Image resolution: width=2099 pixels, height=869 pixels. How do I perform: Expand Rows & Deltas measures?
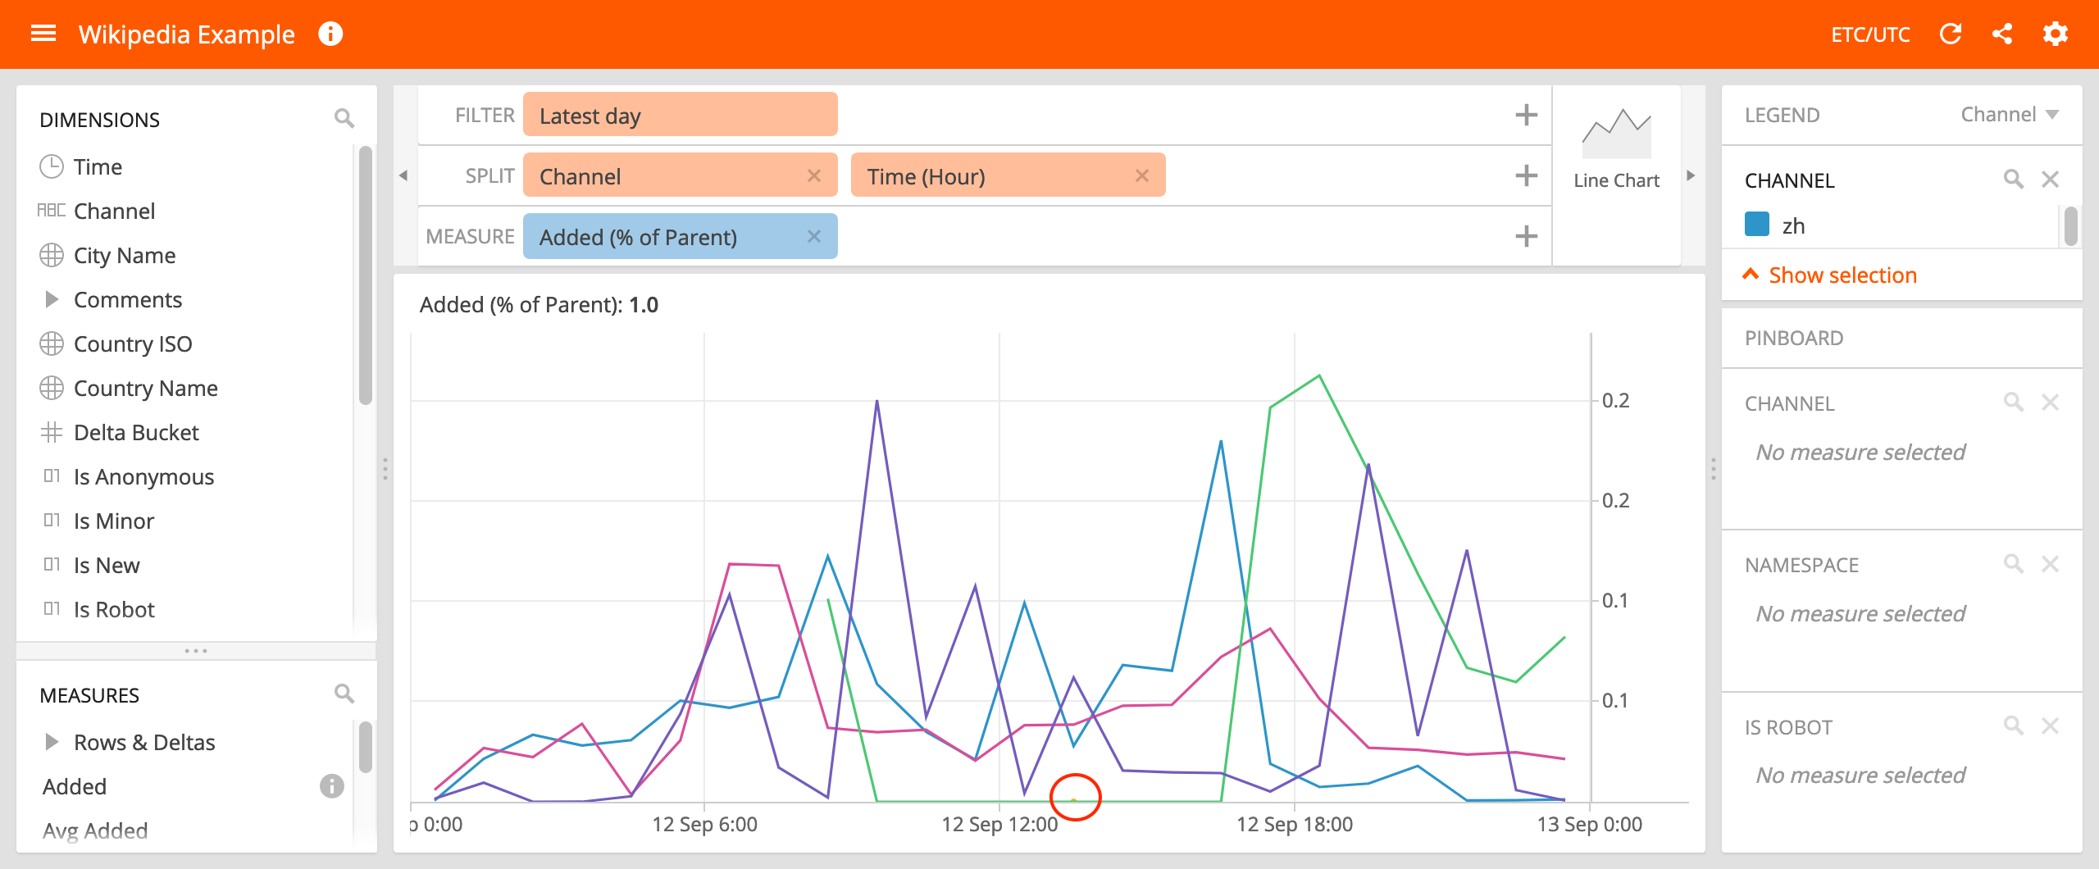52,741
